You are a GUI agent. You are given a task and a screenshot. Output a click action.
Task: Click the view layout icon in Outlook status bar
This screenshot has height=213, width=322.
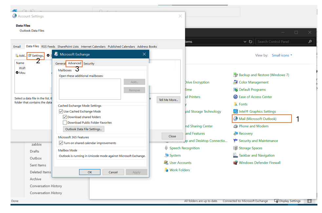click(310, 201)
